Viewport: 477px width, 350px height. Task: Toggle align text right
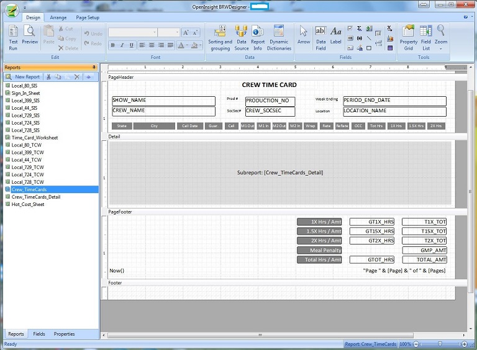point(161,45)
